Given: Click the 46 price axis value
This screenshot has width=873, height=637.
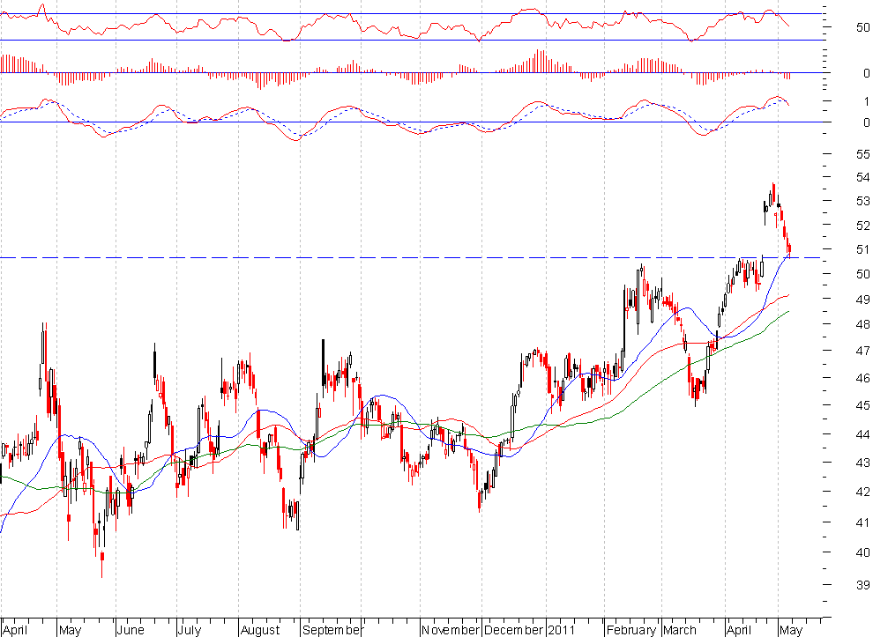Looking at the screenshot, I should pos(863,378).
